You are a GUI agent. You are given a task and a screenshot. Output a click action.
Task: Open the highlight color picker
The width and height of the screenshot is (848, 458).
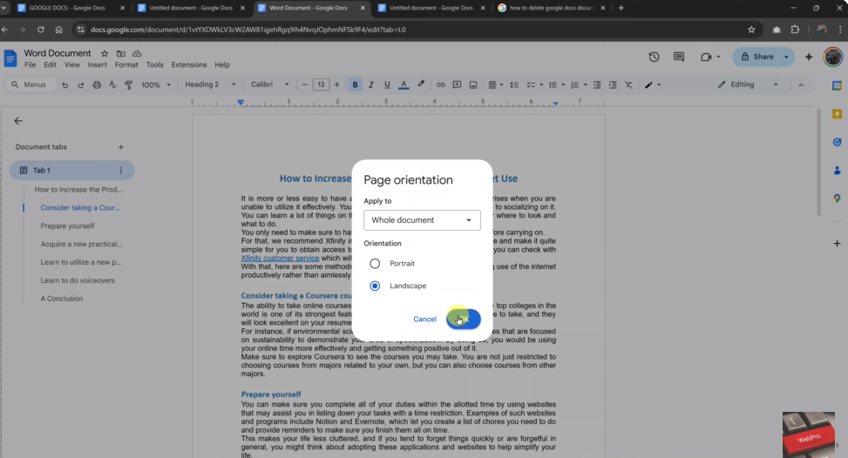[x=421, y=84]
